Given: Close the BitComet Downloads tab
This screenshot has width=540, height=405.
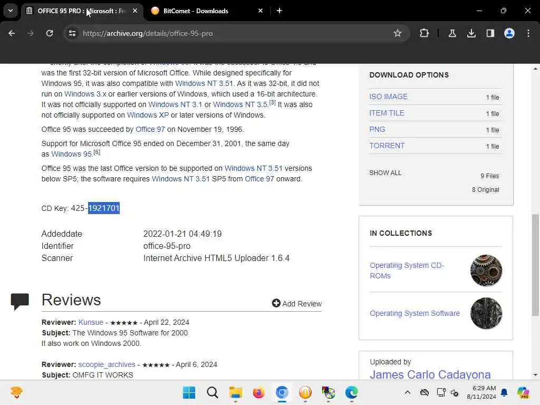Looking at the screenshot, I should coord(261,11).
